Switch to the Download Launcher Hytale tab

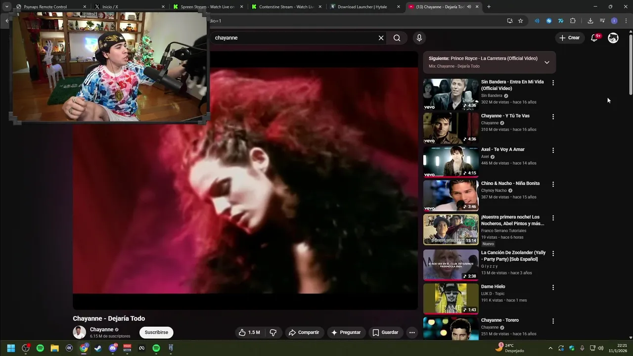click(365, 7)
